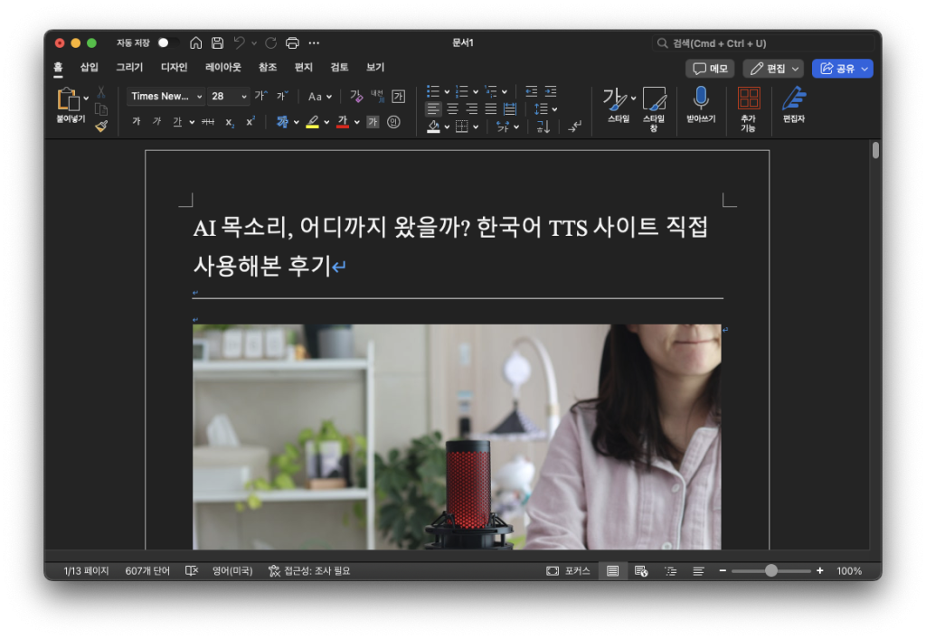The image size is (926, 639).
Task: Click the dictation microphone icon (받아쓰기)
Action: click(701, 98)
